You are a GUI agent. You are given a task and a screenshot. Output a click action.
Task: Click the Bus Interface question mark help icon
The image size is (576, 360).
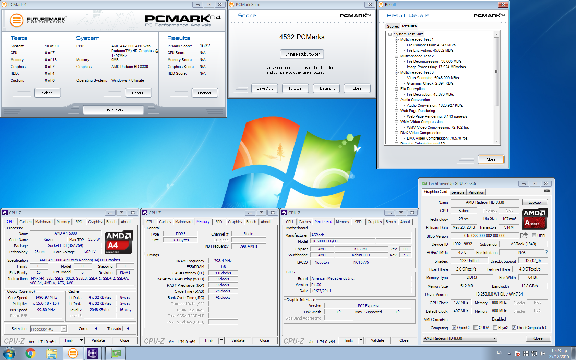coord(547,252)
